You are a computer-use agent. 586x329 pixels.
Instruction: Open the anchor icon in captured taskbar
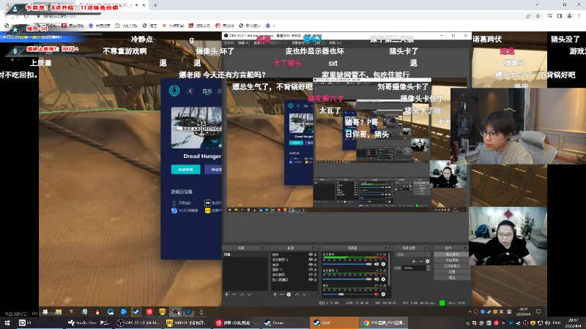(x=201, y=312)
